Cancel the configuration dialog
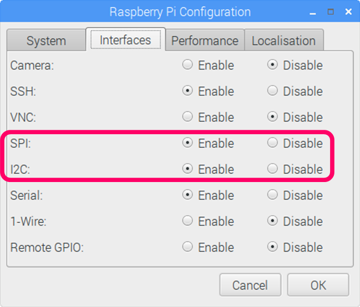The height and width of the screenshot is (307, 360). coord(250,285)
